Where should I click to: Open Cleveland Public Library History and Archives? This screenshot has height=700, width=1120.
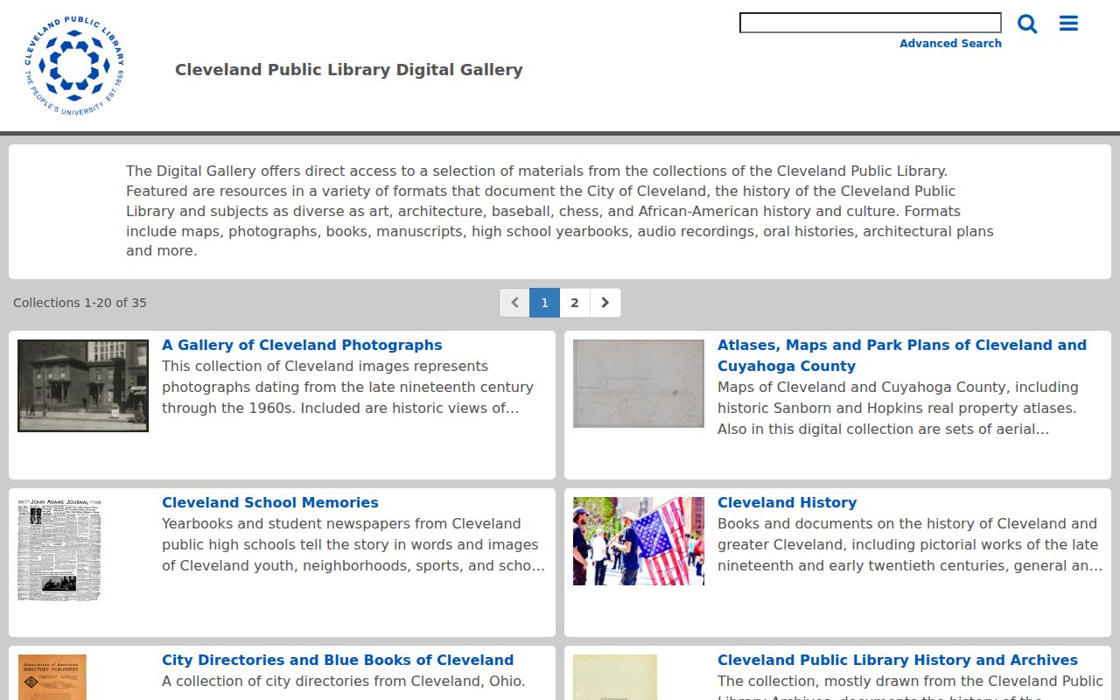[898, 660]
